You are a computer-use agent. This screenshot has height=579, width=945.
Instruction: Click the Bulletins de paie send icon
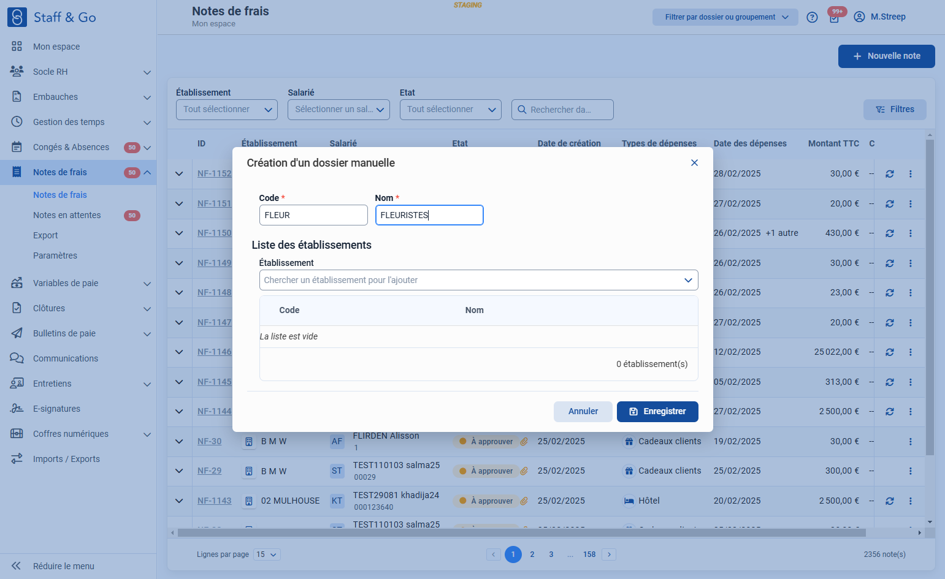17,333
